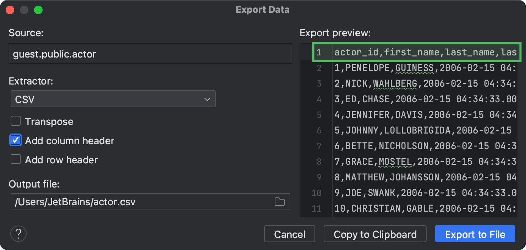Click the green zoom button in the title bar
This screenshot has height=250, width=526.
pyautogui.click(x=38, y=10)
